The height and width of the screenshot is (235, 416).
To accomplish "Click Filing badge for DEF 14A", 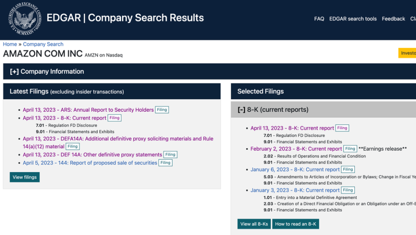I will coord(171,155).
